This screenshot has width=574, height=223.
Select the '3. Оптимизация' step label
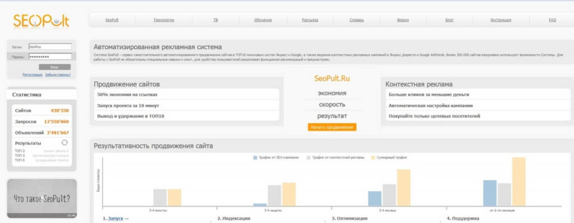[x=349, y=219]
